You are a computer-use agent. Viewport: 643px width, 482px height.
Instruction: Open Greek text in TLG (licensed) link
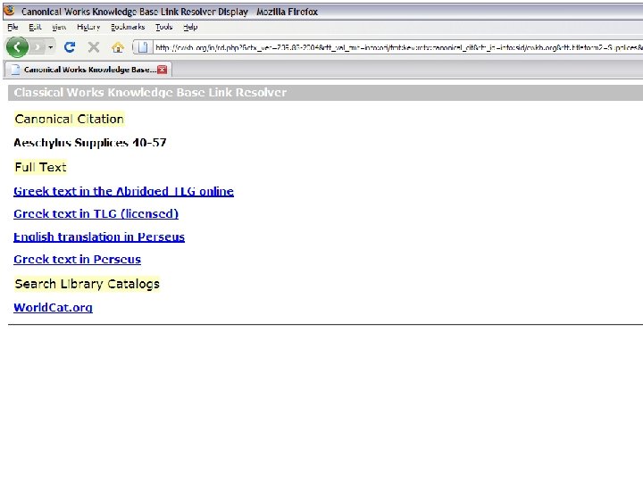tap(96, 214)
